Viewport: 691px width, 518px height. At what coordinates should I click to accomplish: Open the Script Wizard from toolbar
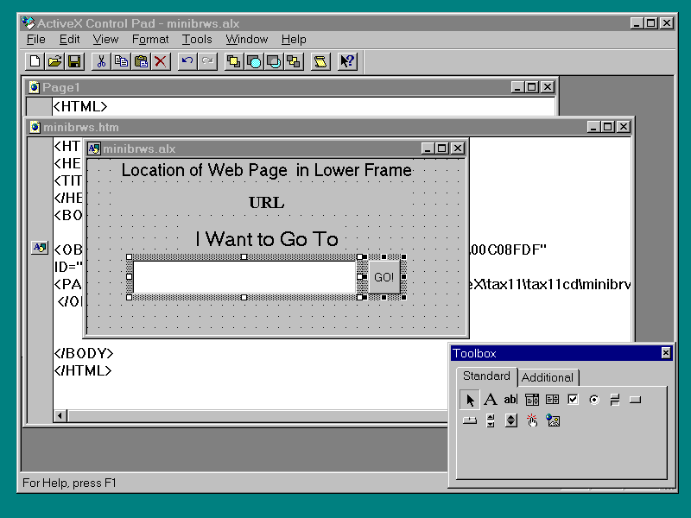[x=320, y=61]
